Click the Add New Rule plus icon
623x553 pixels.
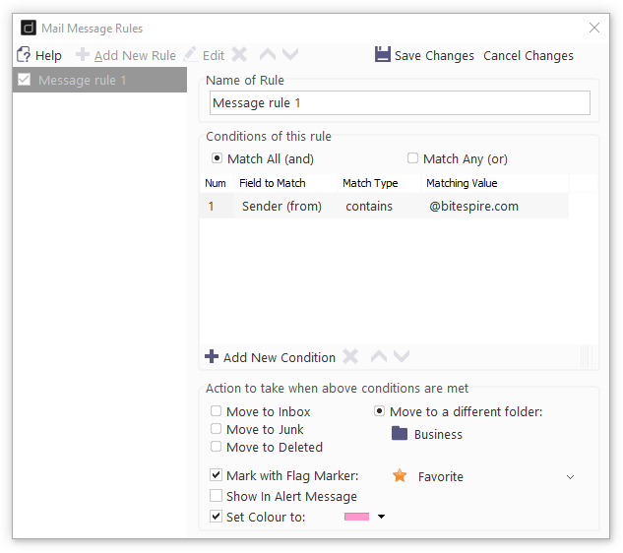[x=83, y=54]
